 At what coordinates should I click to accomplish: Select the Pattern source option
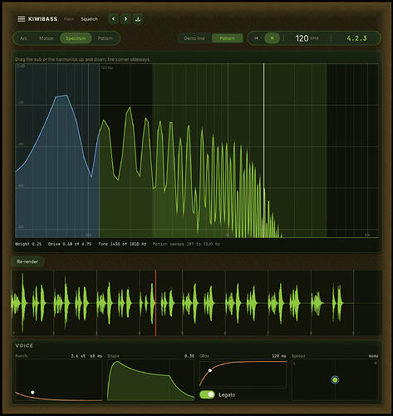pyautogui.click(x=227, y=38)
